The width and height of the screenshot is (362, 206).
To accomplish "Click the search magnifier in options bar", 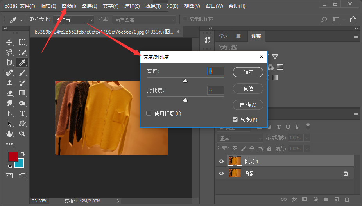I will (x=324, y=20).
